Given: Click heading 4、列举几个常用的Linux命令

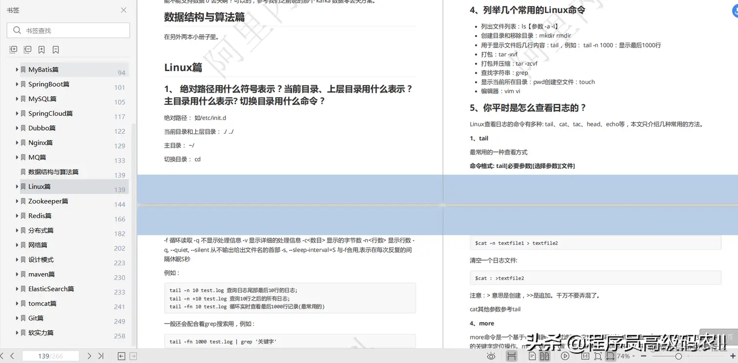Looking at the screenshot, I should pos(528,10).
